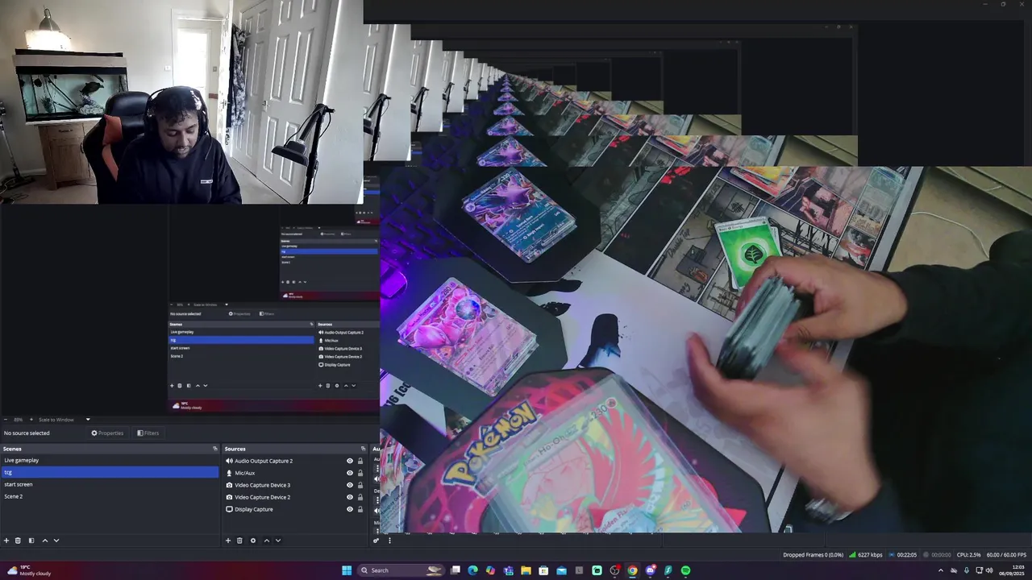Click the Dropped Frames status text
The image size is (1032, 580).
pyautogui.click(x=813, y=554)
